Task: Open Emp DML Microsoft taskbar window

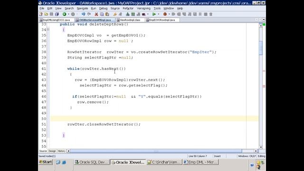Action: 201,162
